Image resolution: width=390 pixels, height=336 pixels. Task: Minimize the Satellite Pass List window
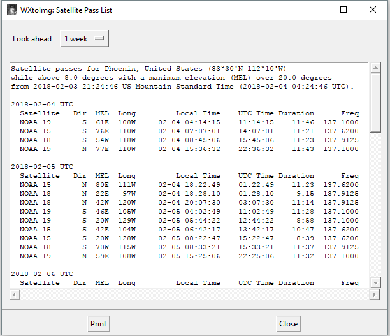315,10
